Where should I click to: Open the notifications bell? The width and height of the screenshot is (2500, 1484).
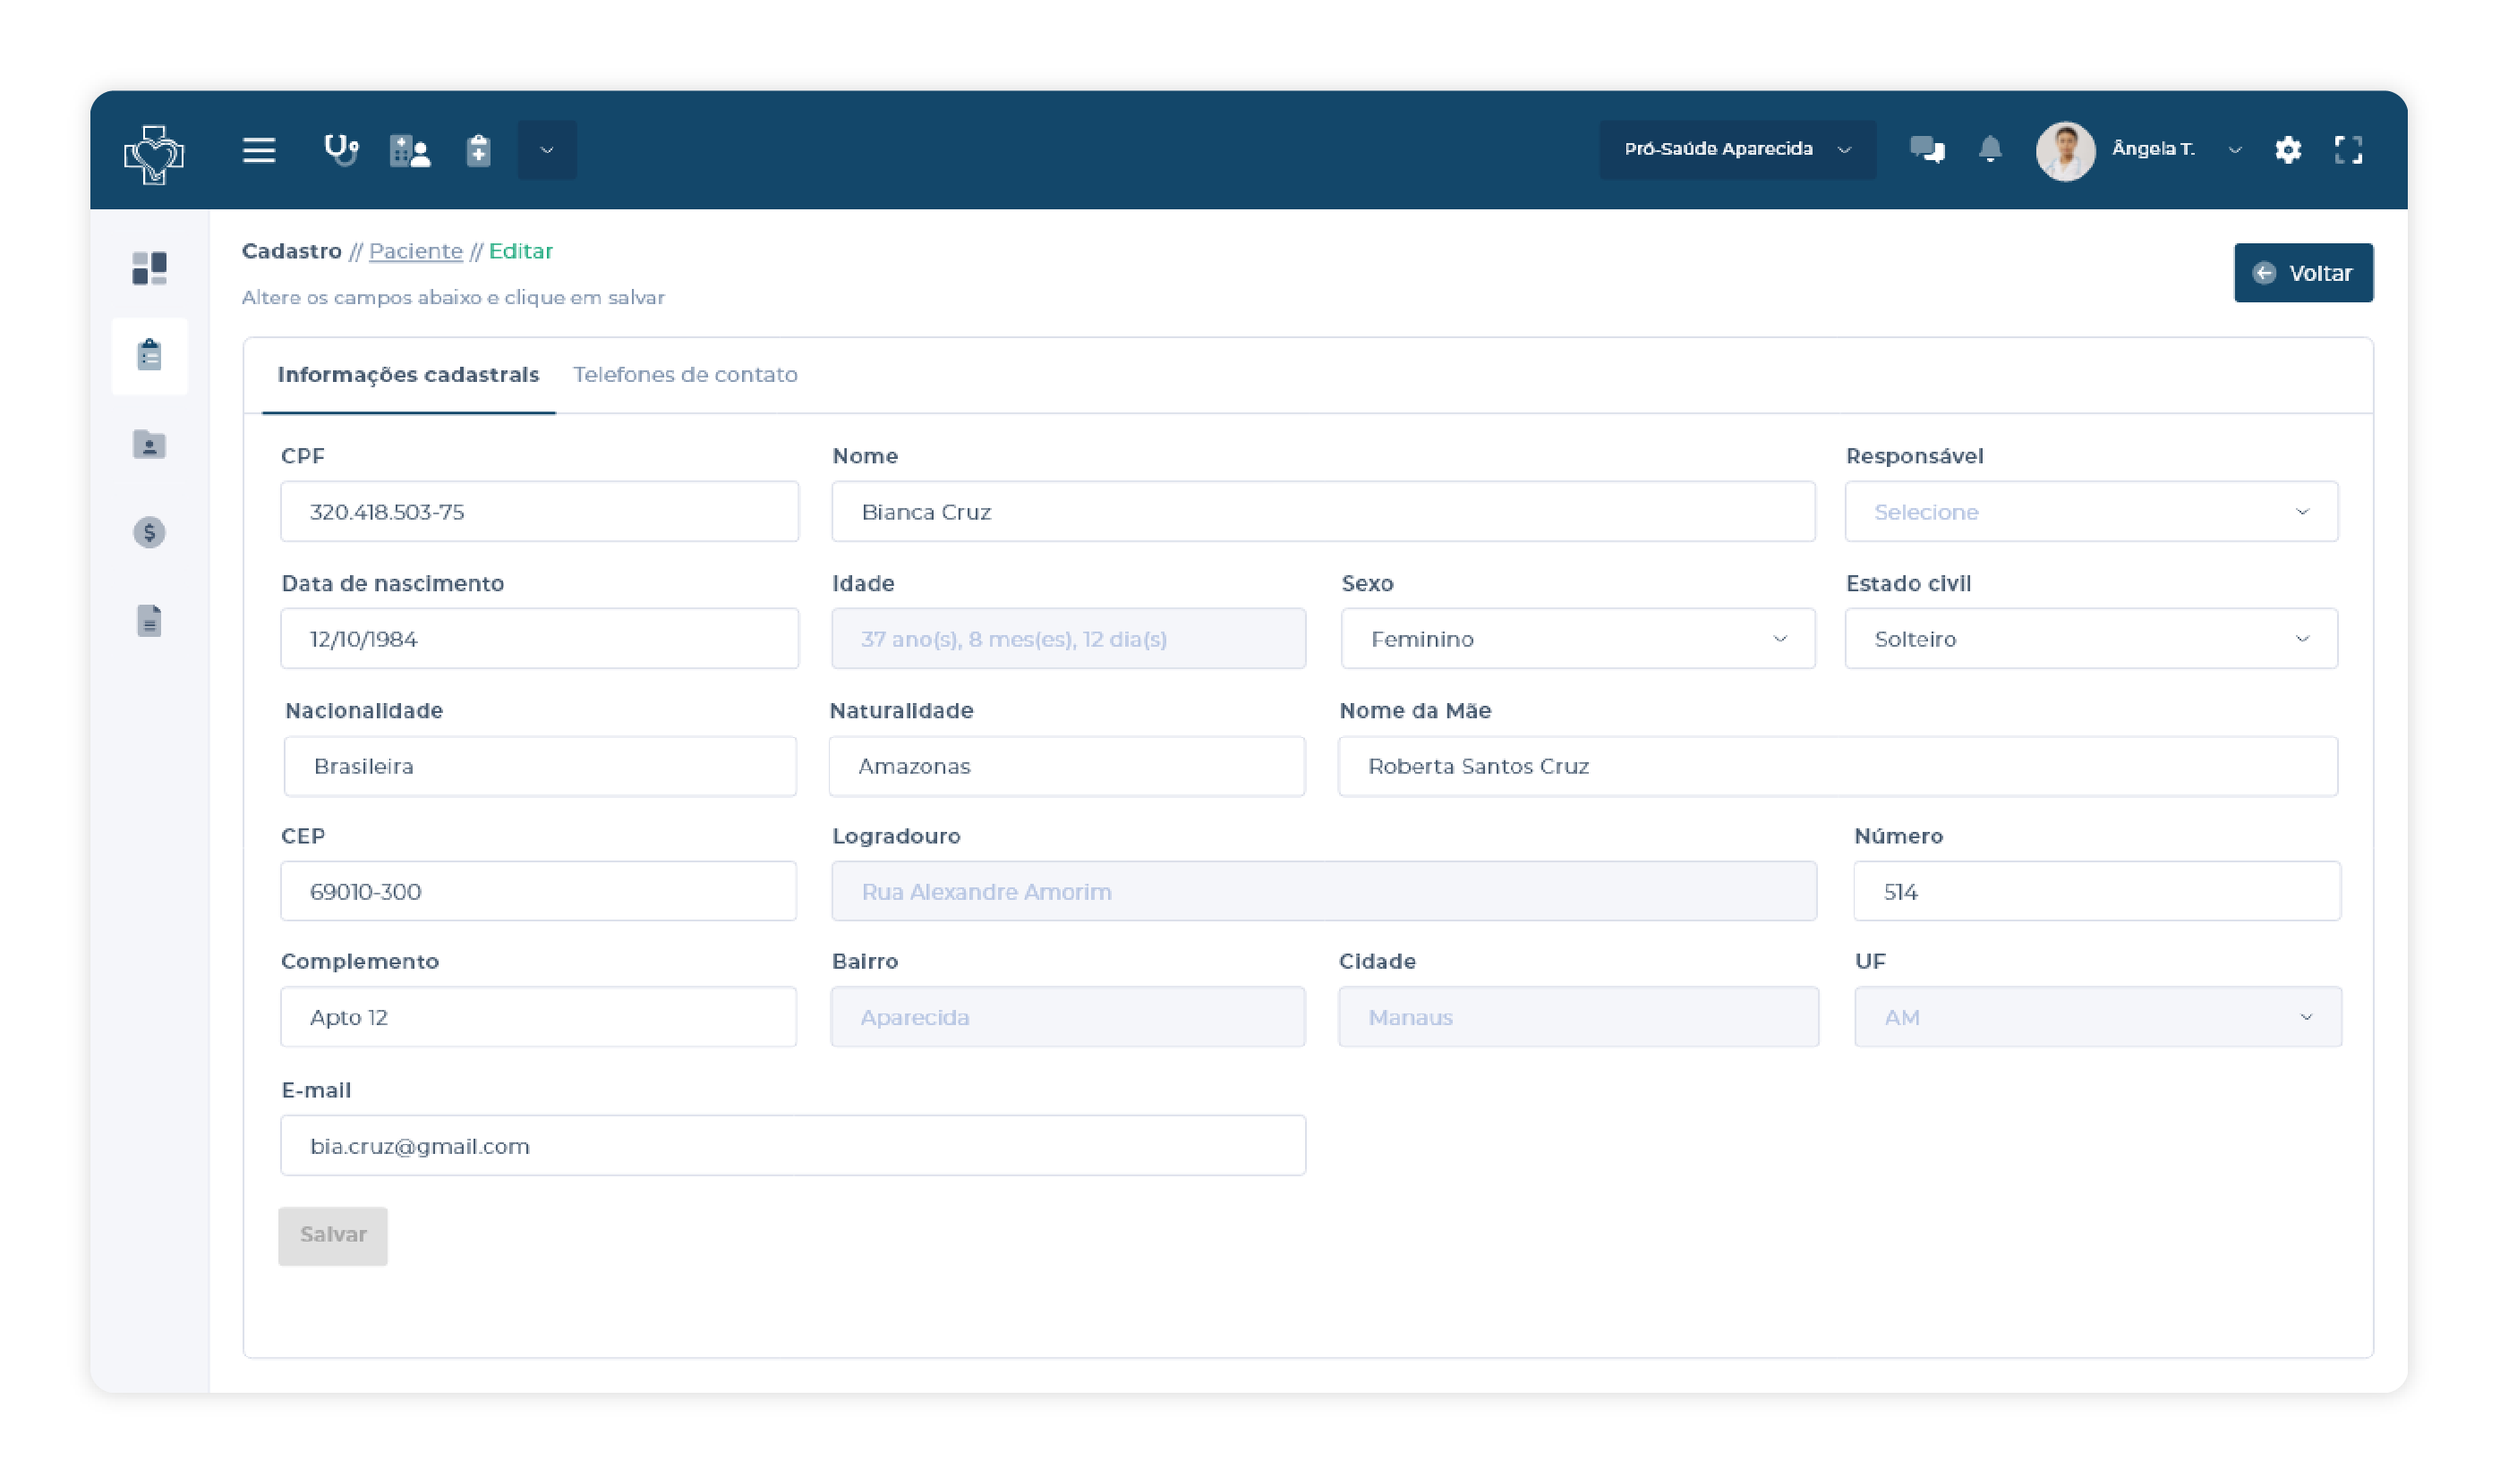[x=1989, y=150]
